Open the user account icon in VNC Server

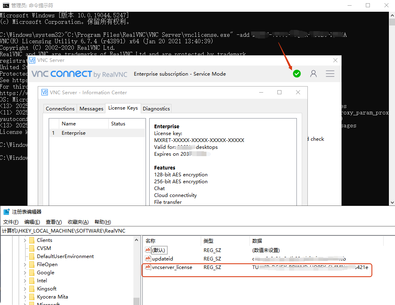[313, 74]
